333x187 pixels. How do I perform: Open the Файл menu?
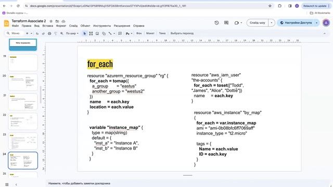[x=15, y=26]
